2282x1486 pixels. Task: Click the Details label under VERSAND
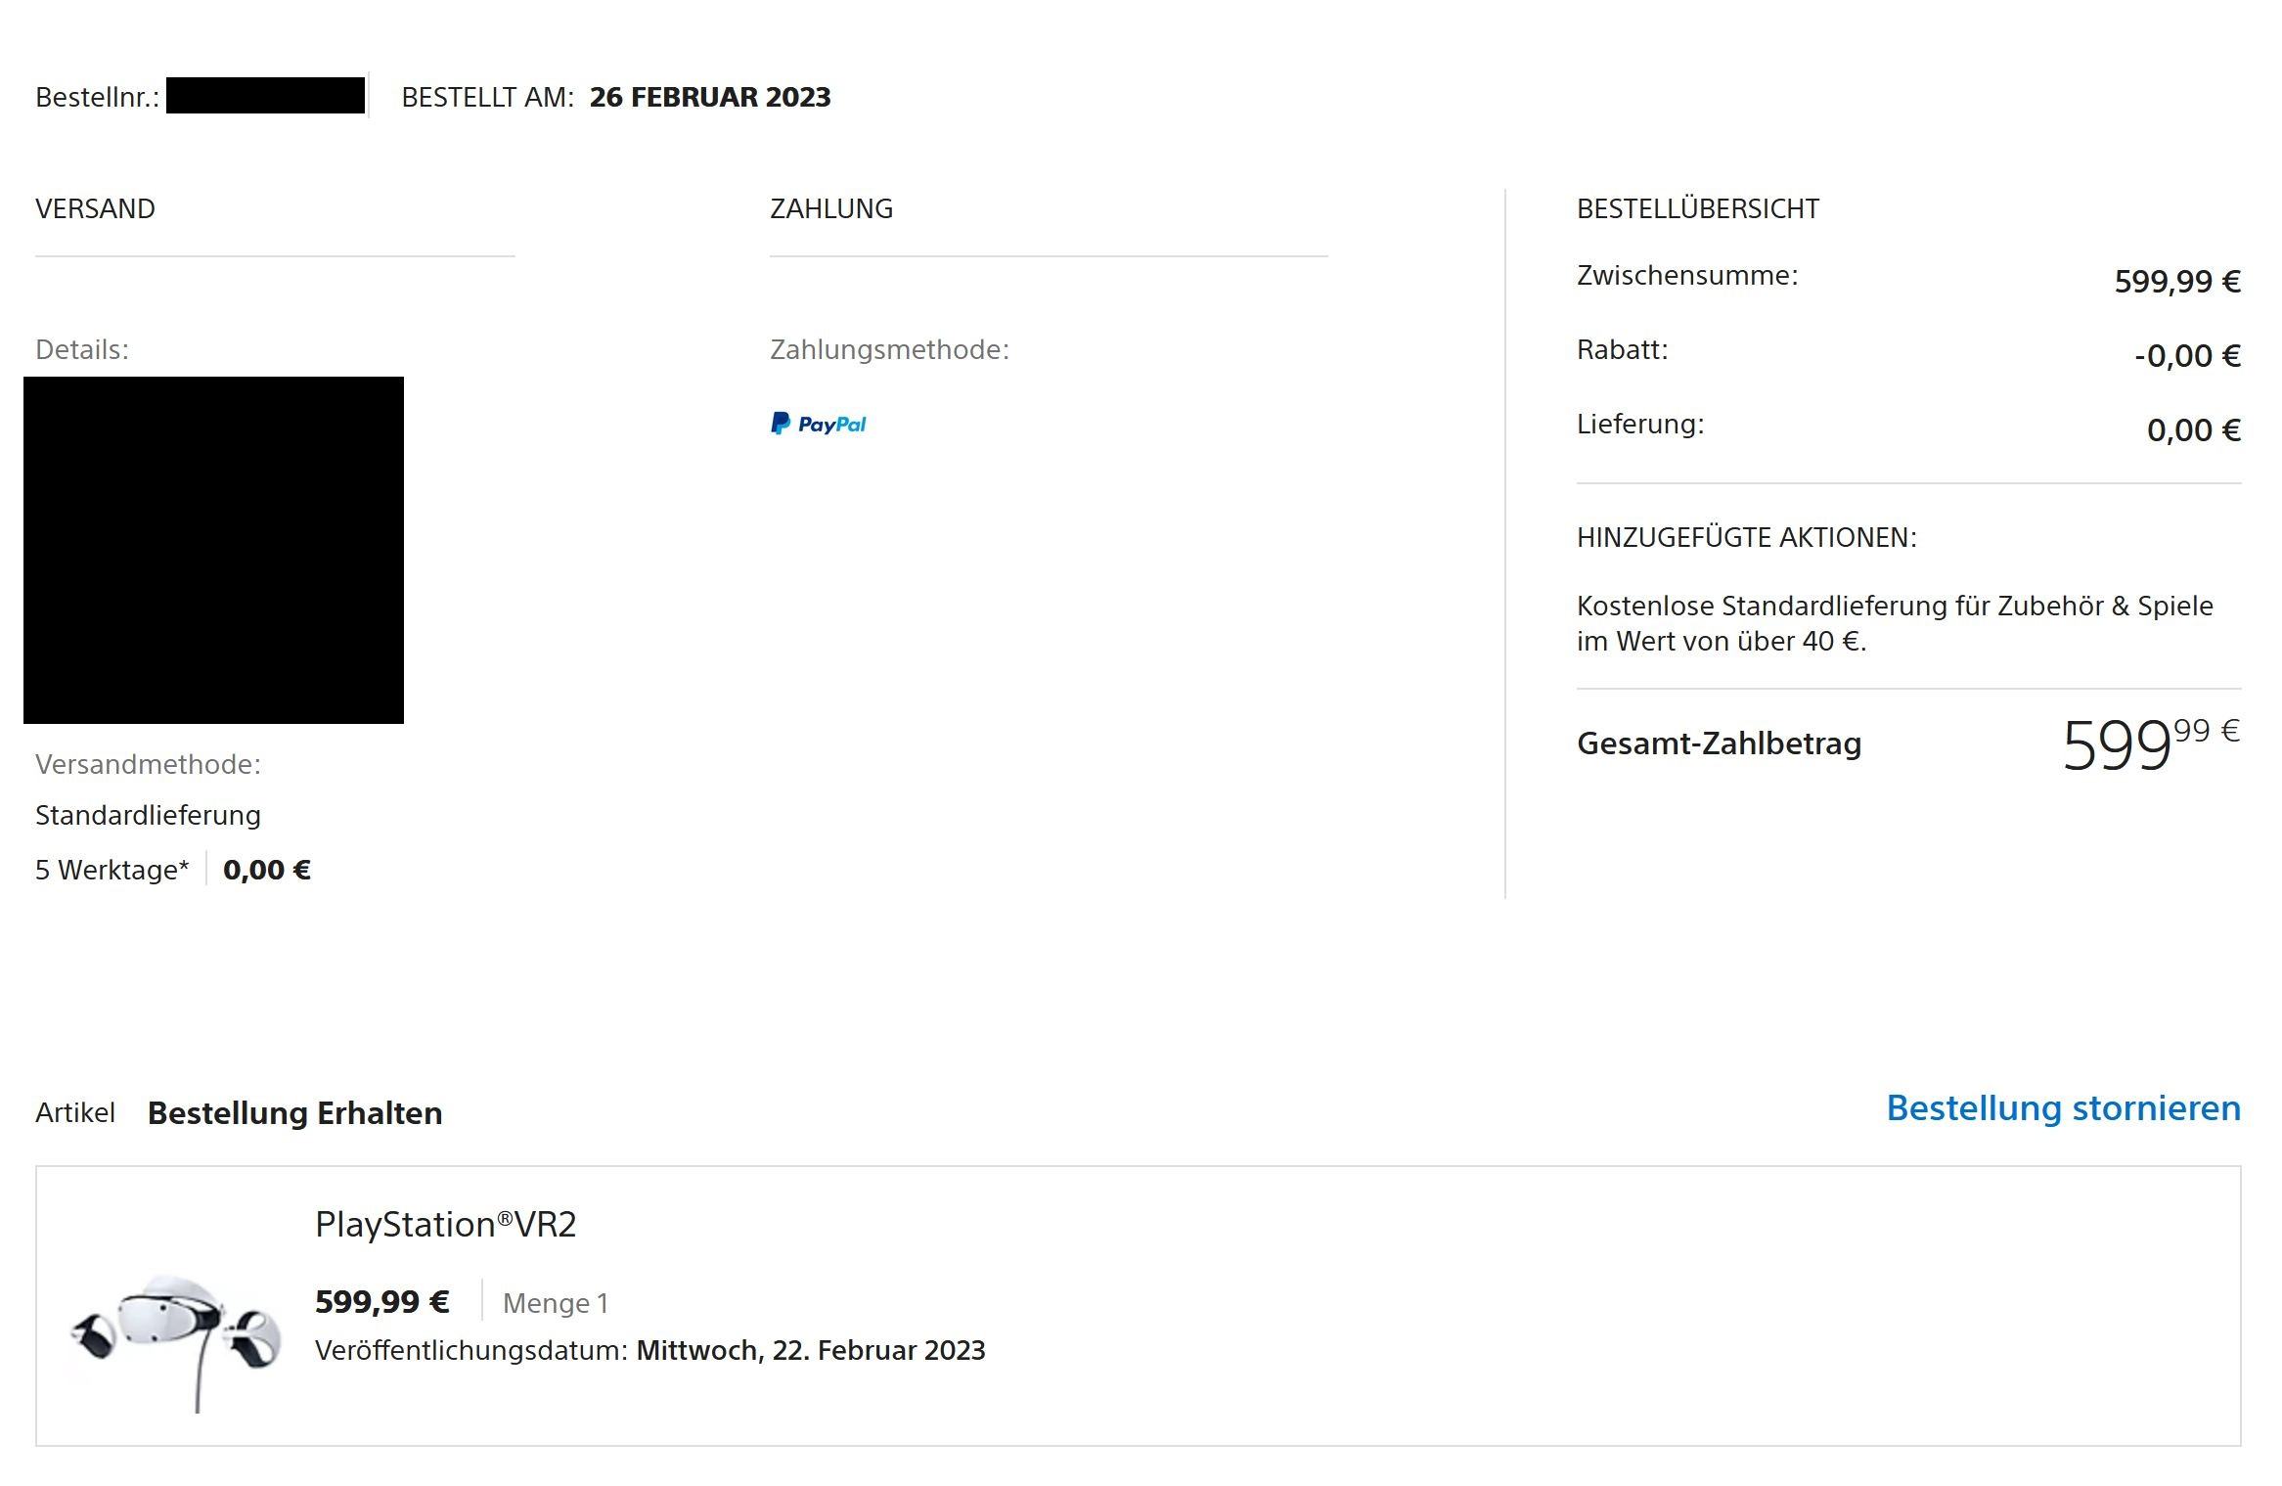click(82, 349)
